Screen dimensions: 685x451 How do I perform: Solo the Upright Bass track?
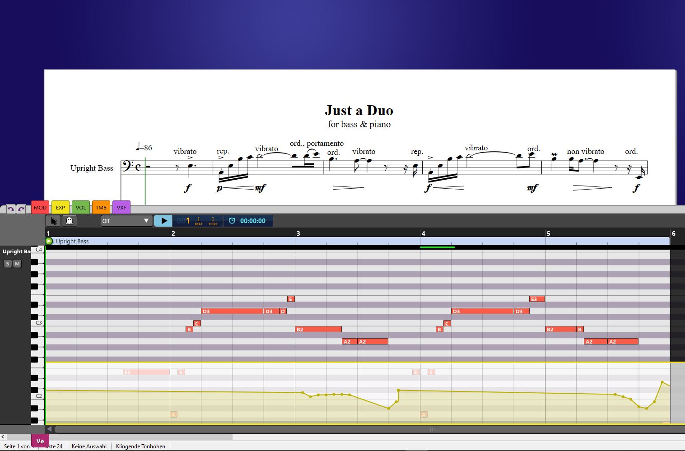click(x=8, y=264)
